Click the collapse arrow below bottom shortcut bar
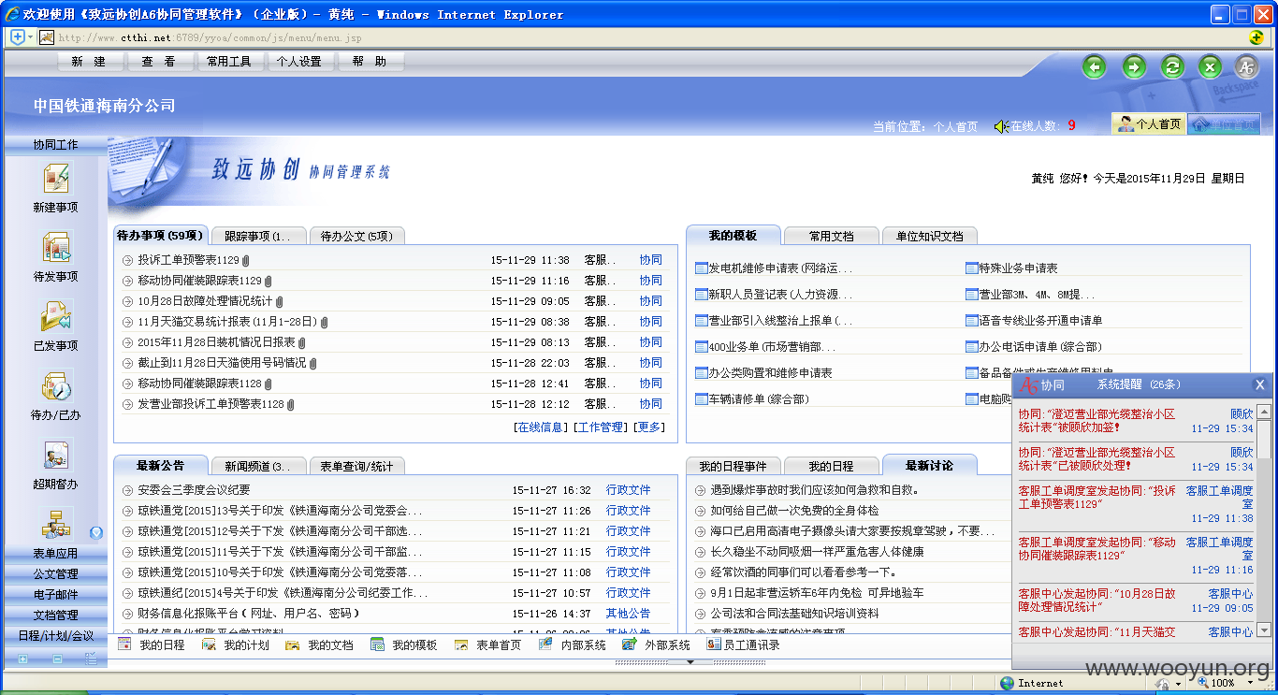 coord(690,661)
